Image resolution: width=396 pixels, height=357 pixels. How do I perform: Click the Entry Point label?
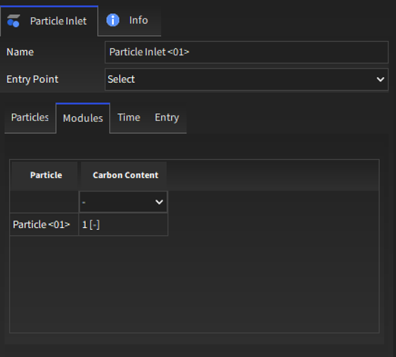(x=33, y=80)
